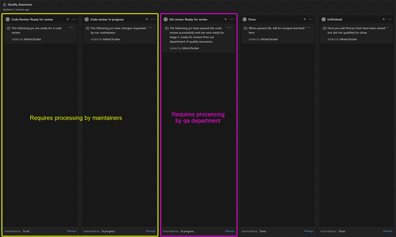Click MisterChocker author link in Done card
396x237 pixels.
271,39
